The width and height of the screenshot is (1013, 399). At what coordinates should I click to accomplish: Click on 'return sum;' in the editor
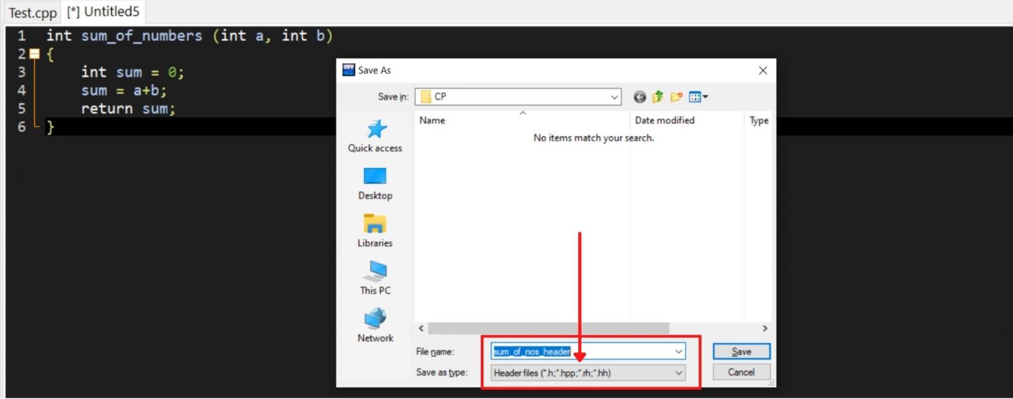(128, 108)
